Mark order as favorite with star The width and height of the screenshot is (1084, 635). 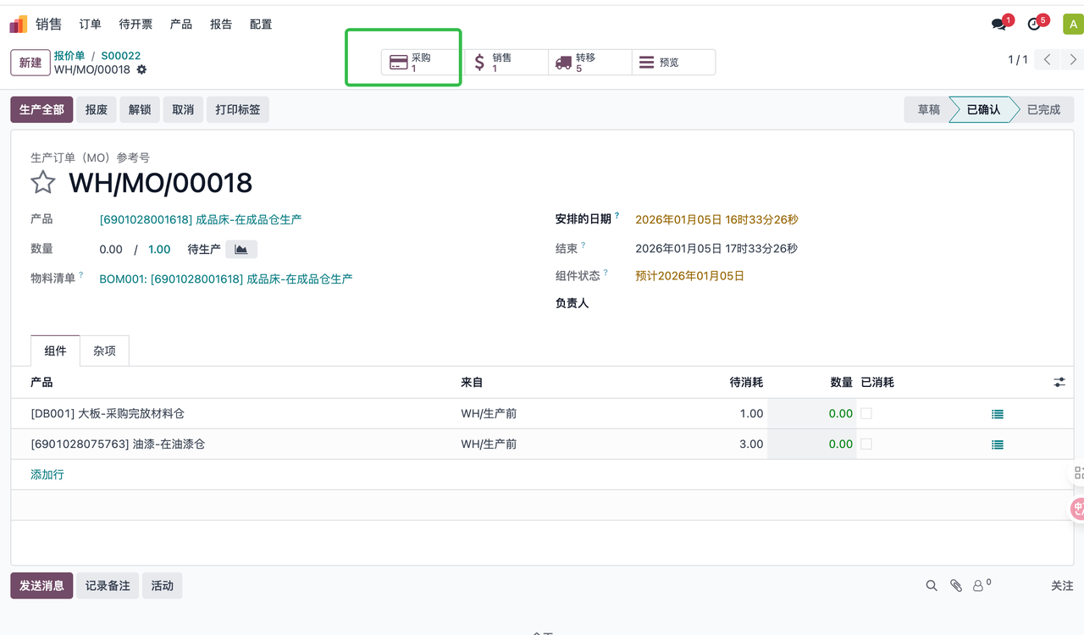(43, 182)
